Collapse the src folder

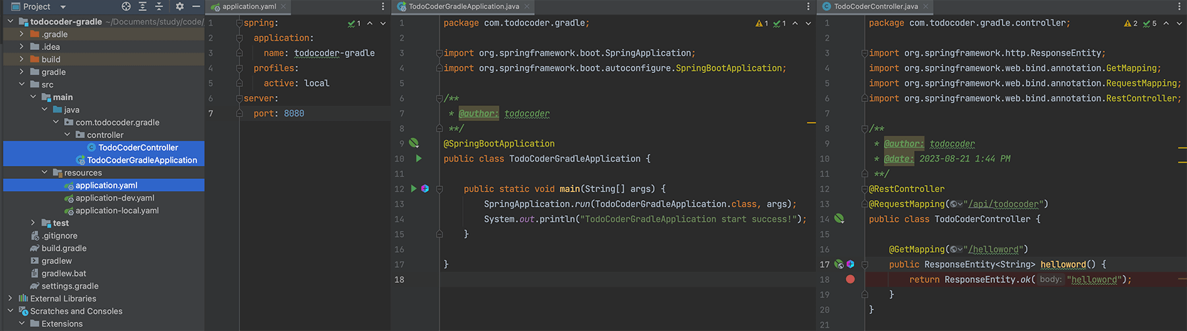pyautogui.click(x=22, y=84)
